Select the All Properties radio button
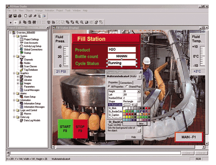Image resolution: width=216 pixels, height=165 pixels. pyautogui.click(x=109, y=86)
